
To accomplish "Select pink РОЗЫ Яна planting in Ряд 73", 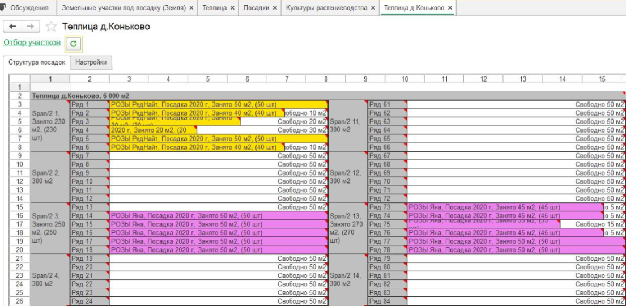I will point(505,207).
